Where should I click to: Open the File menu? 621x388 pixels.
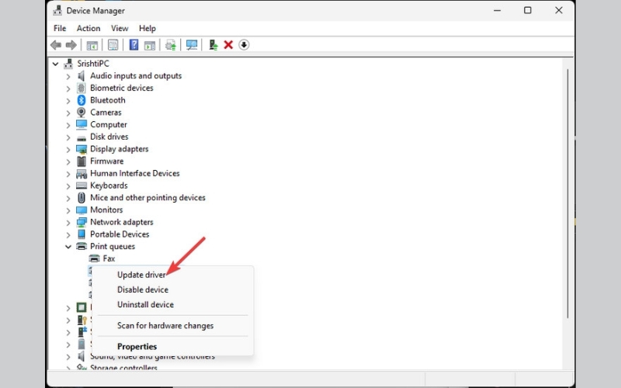[60, 28]
